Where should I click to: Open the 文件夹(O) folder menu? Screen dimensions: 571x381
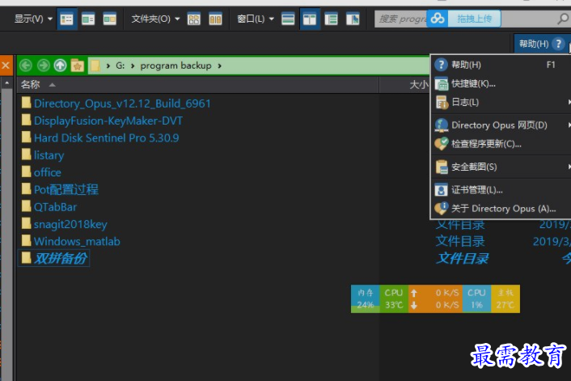coord(155,19)
